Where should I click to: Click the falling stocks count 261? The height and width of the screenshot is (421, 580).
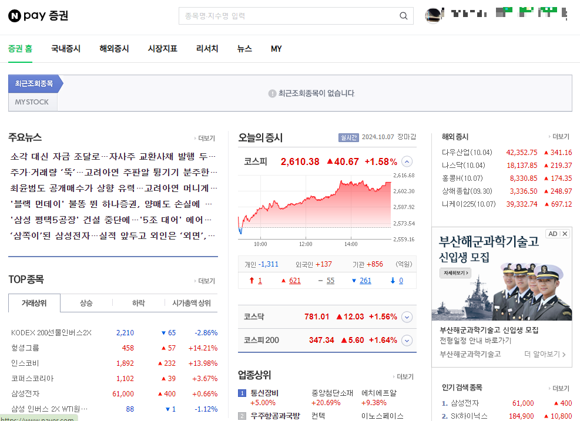[366, 281]
